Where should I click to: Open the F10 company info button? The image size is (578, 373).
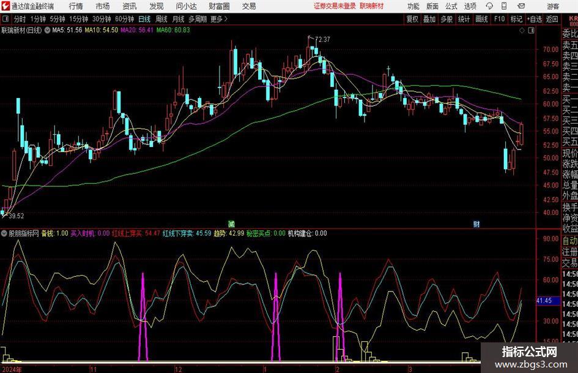pyautogui.click(x=500, y=19)
